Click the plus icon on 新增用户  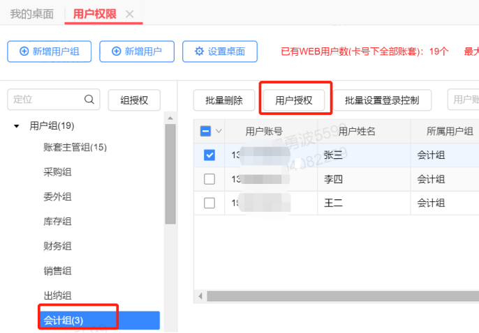point(117,51)
